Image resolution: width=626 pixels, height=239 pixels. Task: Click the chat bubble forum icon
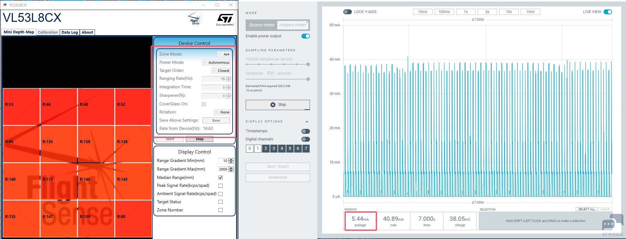point(613,223)
